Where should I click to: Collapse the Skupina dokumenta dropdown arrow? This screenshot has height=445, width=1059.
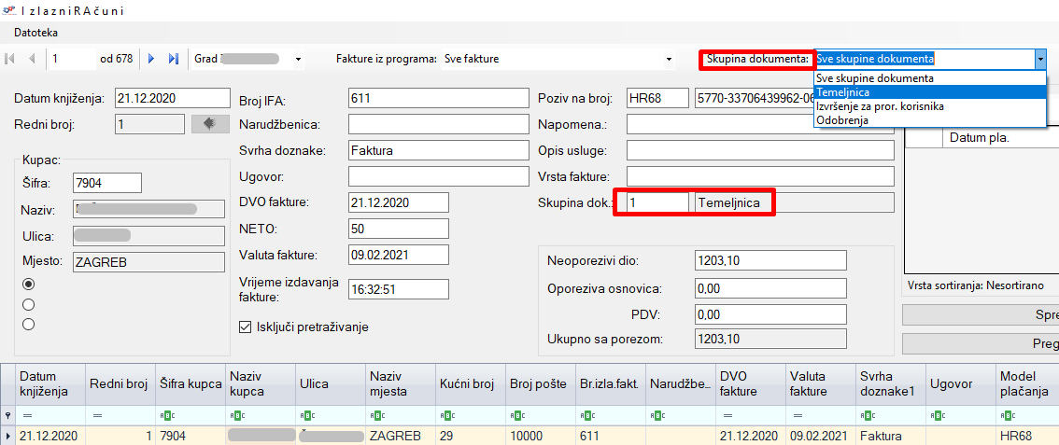coord(1039,59)
